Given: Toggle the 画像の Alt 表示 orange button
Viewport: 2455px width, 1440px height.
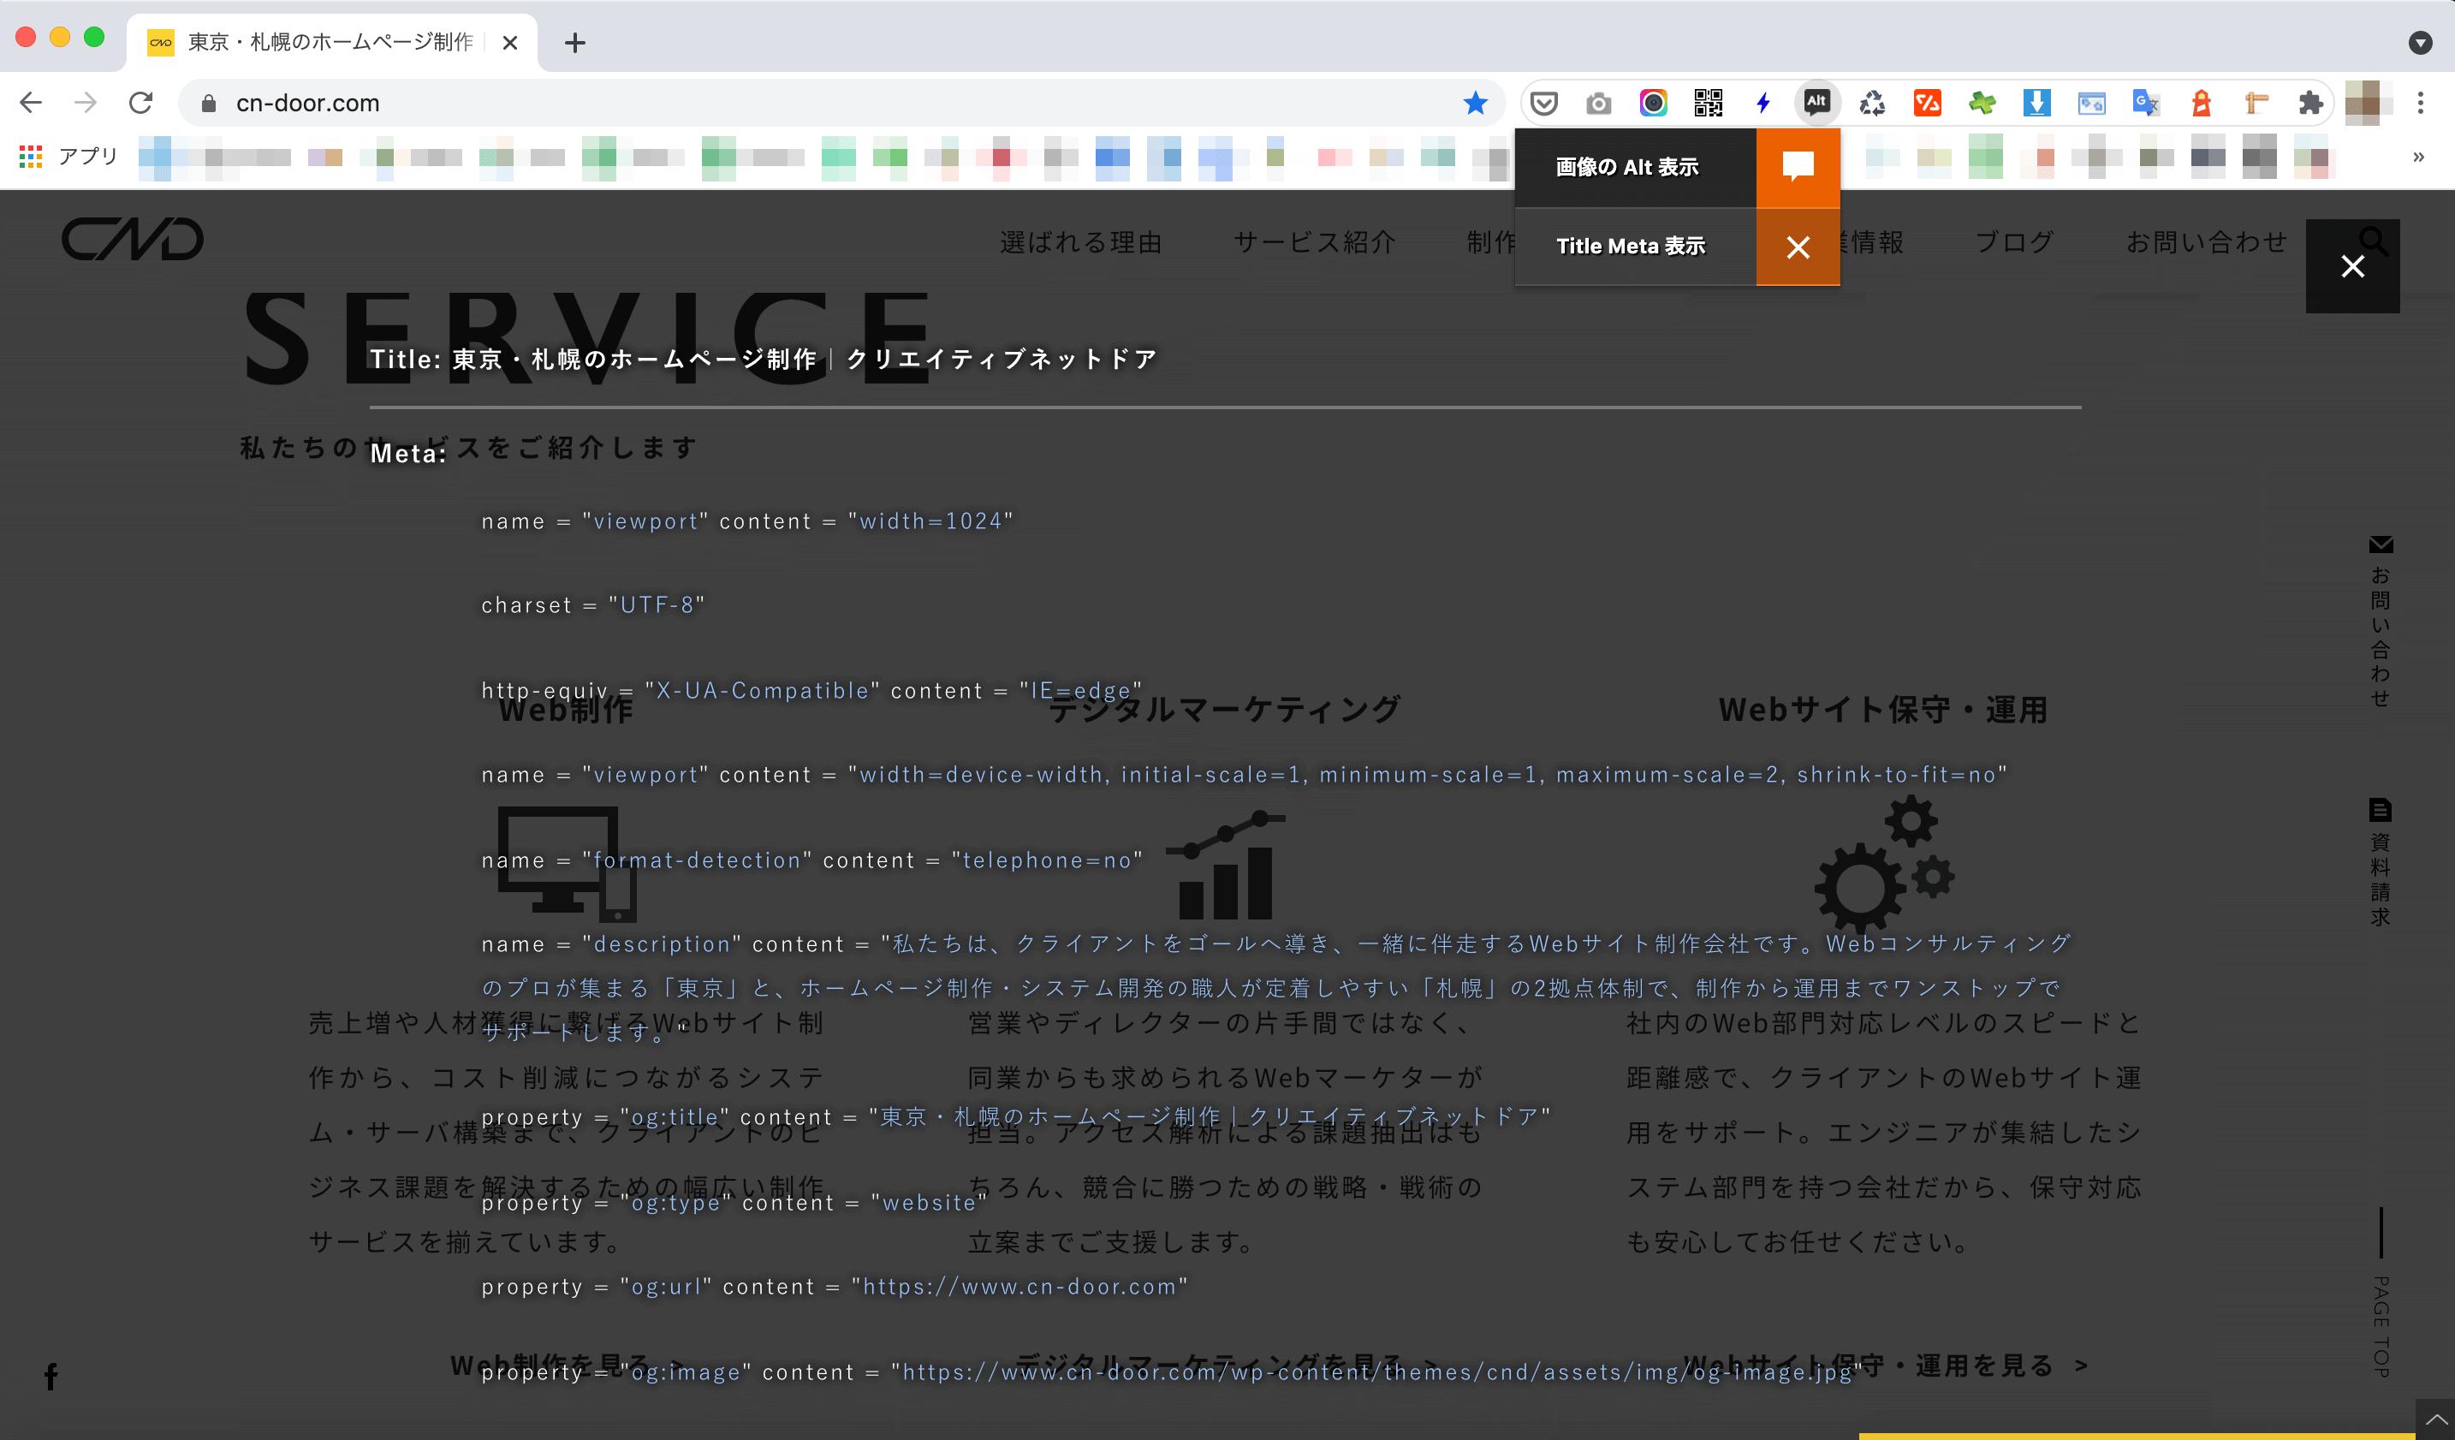Looking at the screenshot, I should (1798, 168).
